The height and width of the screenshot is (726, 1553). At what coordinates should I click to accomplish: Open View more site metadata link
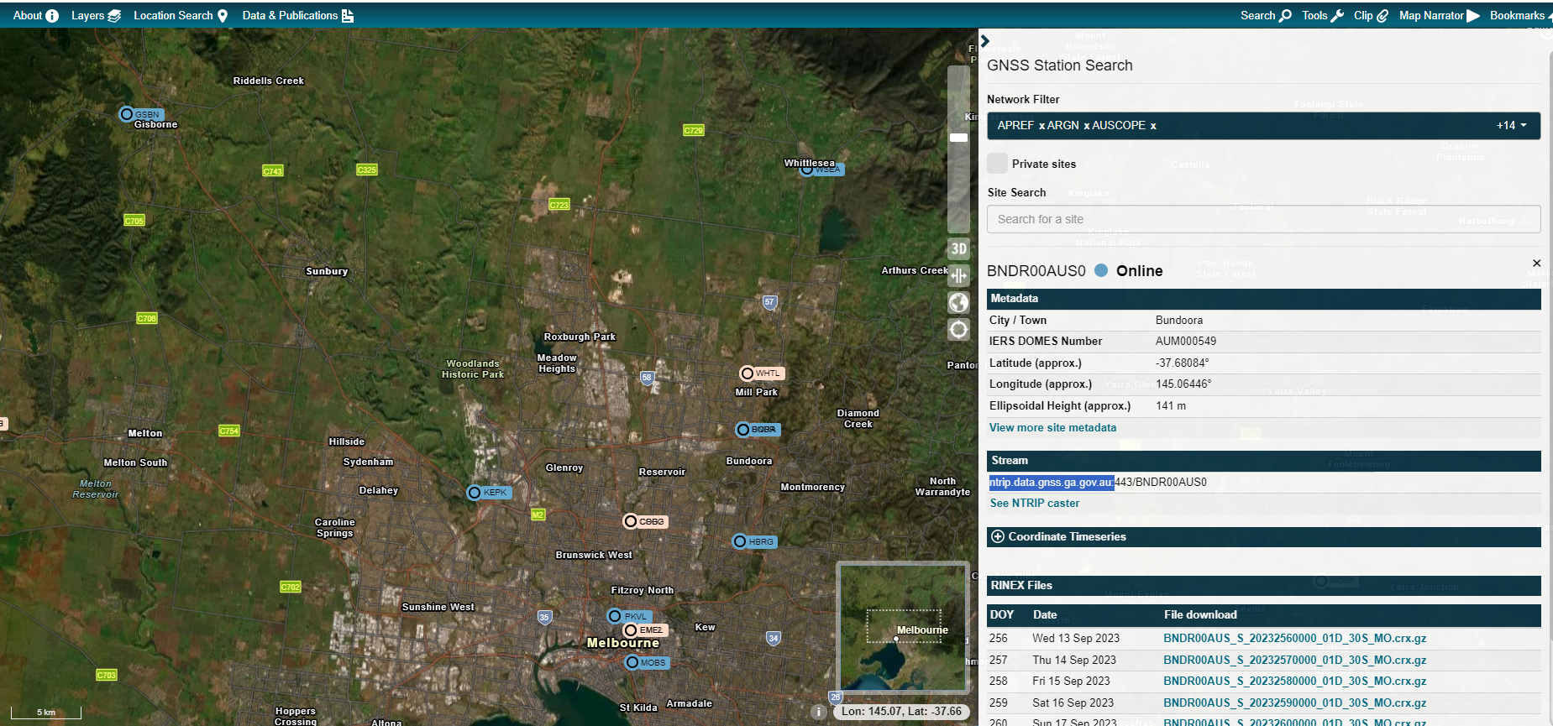coord(1052,427)
